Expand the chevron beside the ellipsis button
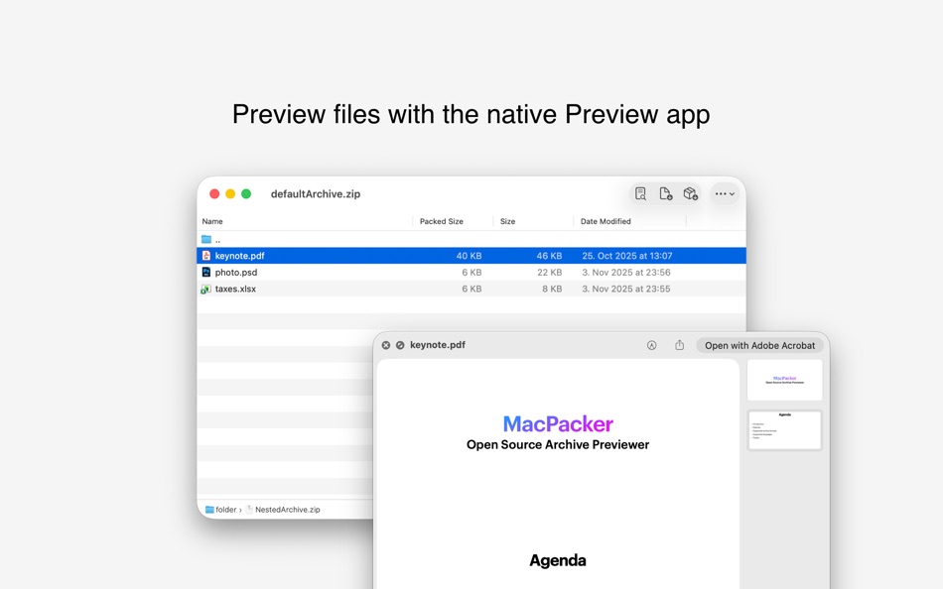This screenshot has height=589, width=943. point(734,194)
